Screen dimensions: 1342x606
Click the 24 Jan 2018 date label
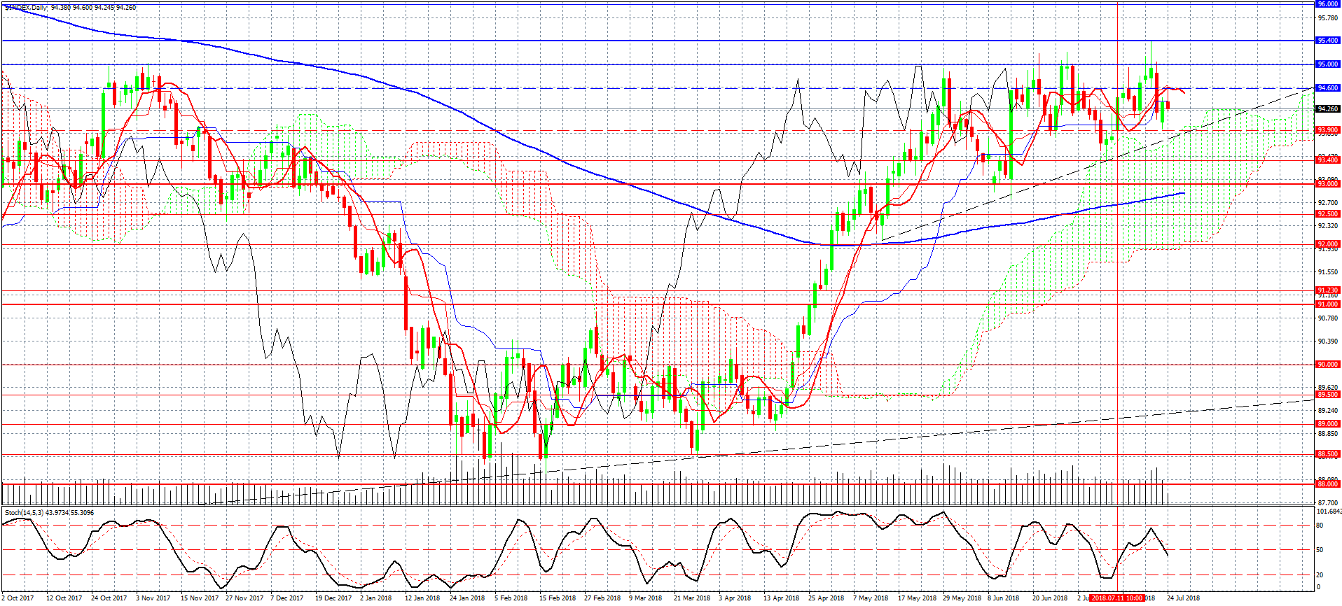pos(466,598)
